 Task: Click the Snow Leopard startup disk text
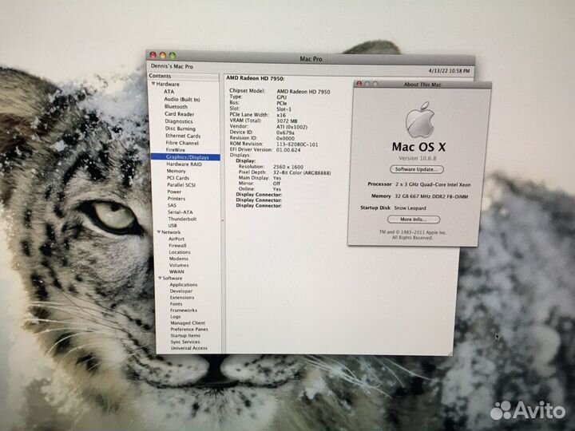tap(410, 208)
